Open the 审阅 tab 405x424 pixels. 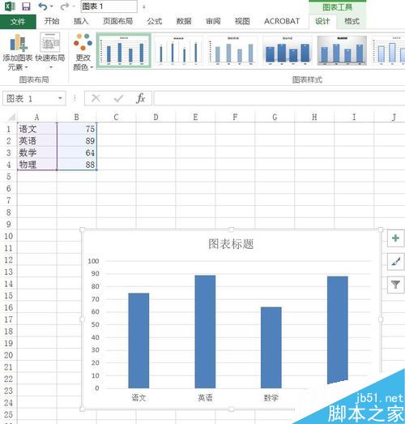pyautogui.click(x=213, y=21)
